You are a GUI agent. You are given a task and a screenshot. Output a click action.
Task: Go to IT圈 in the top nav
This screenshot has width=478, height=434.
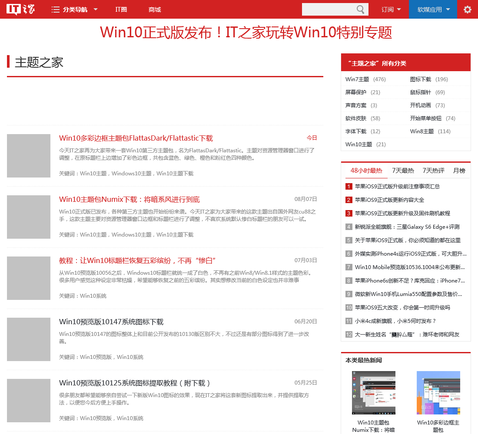coord(121,10)
